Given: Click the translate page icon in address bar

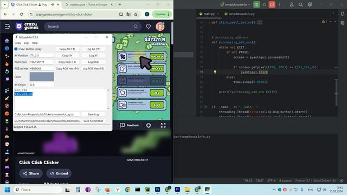Looking at the screenshot, I should pyautogui.click(x=128, y=15).
